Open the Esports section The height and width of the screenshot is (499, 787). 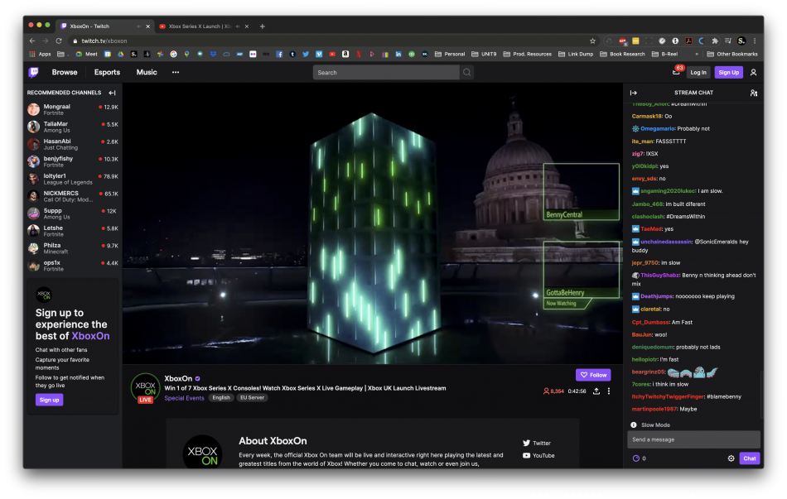pyautogui.click(x=107, y=72)
